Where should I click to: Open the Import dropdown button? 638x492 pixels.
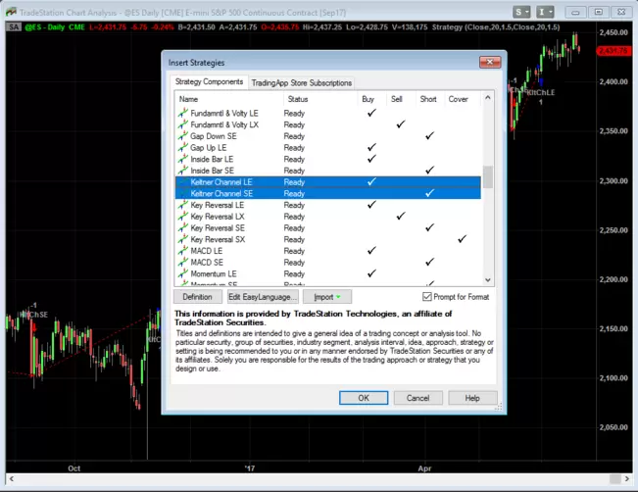coord(327,297)
